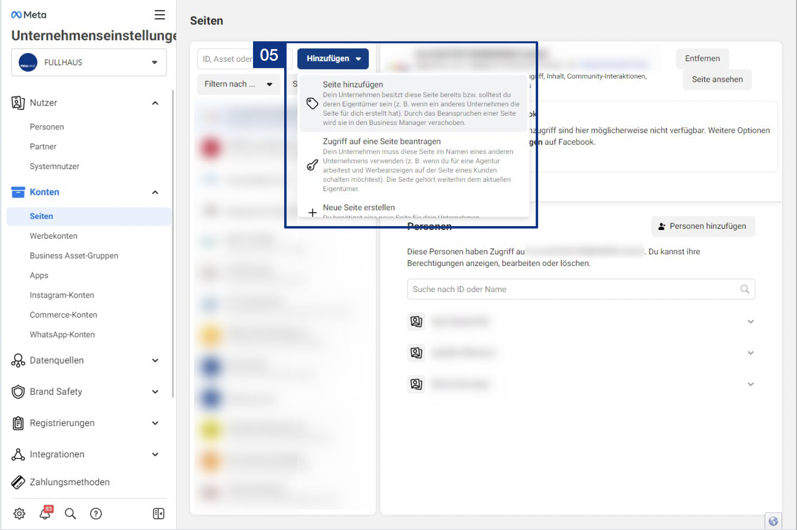
Task: Open the "Filtern nach" dropdown
Action: pyautogui.click(x=238, y=84)
